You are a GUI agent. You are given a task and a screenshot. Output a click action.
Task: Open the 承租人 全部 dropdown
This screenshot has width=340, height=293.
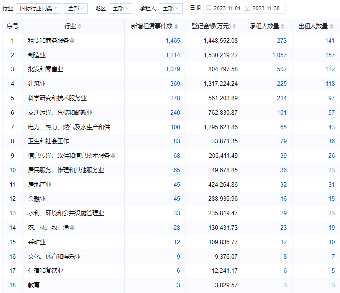tap(171, 8)
